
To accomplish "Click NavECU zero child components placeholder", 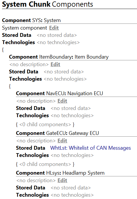I will coord(45,124).
